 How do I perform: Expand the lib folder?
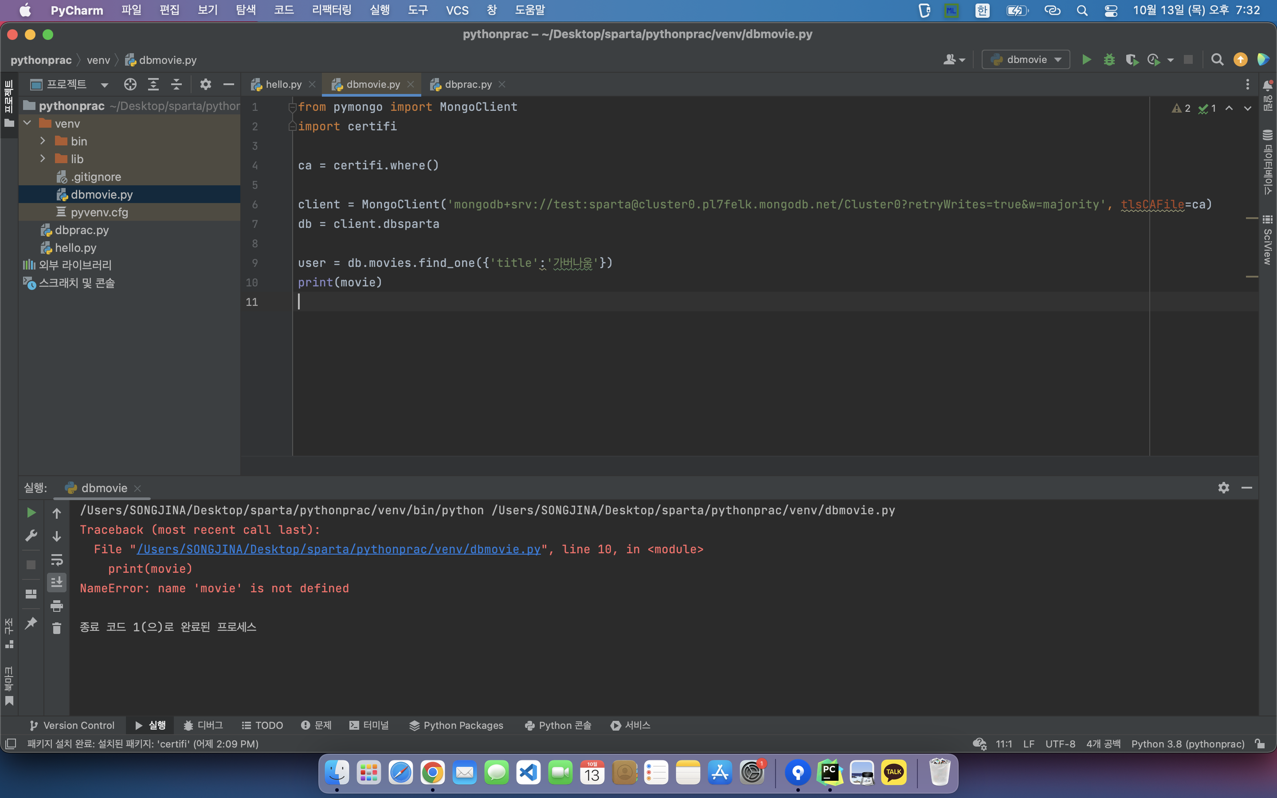coord(43,159)
